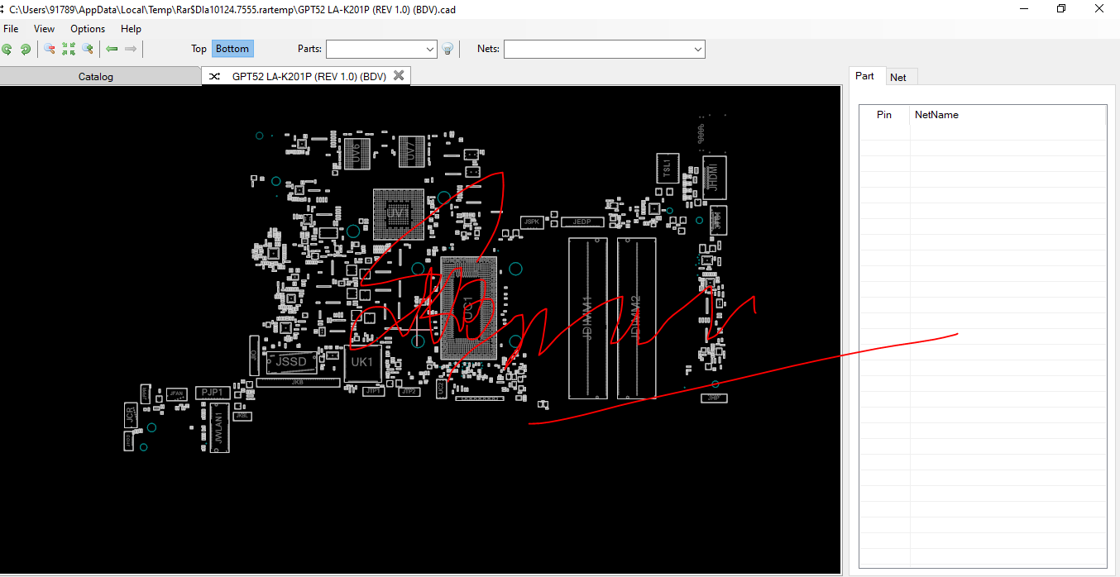Select the JSSD connector on the board
Viewport: 1120px width, 577px height.
coord(291,362)
